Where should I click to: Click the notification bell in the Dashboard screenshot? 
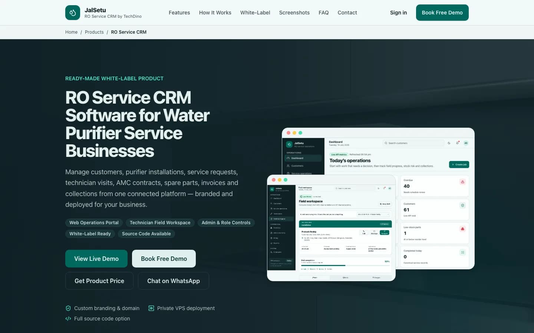457,143
